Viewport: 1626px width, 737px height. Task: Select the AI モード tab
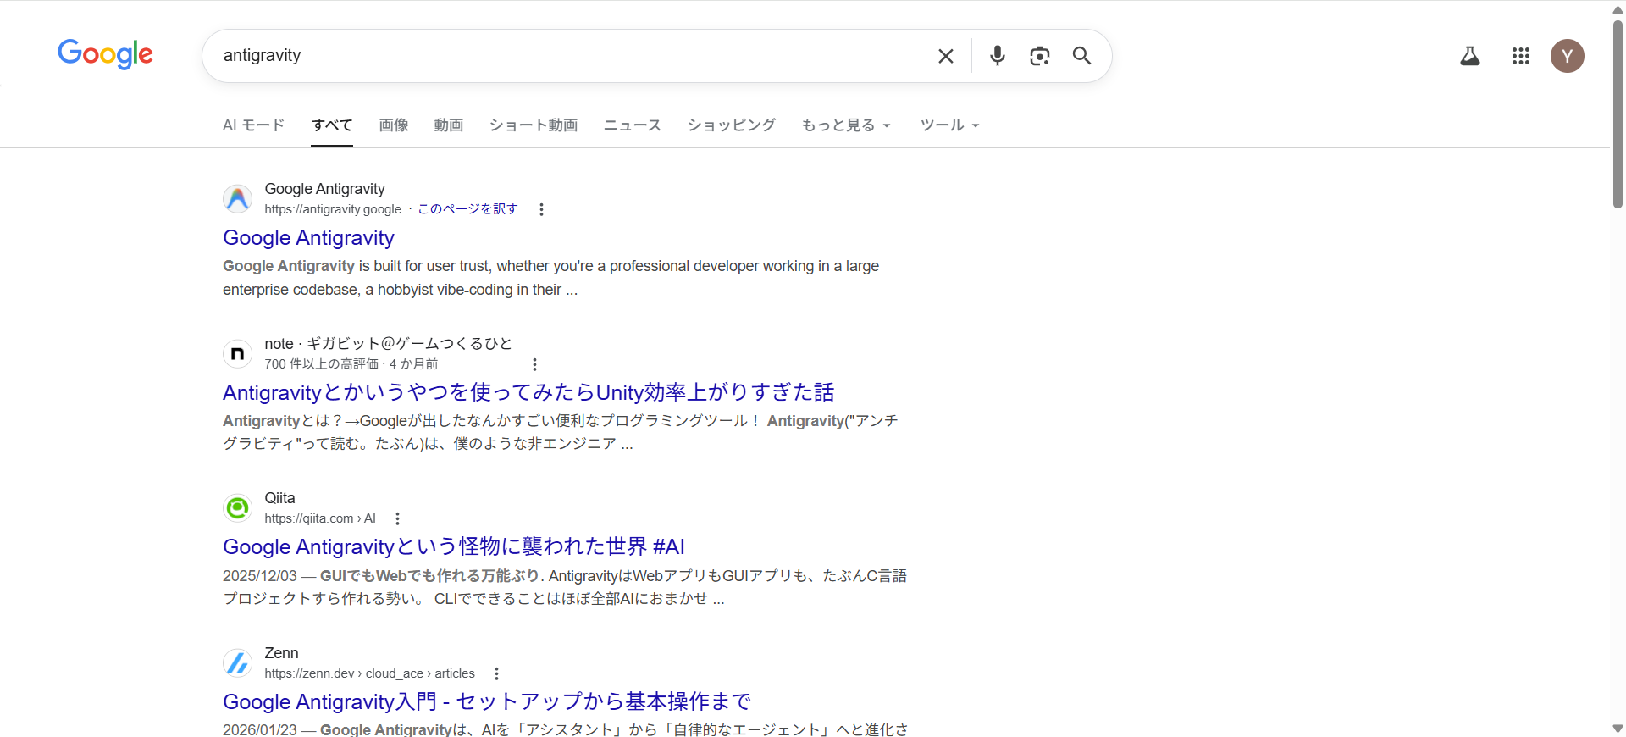click(253, 125)
